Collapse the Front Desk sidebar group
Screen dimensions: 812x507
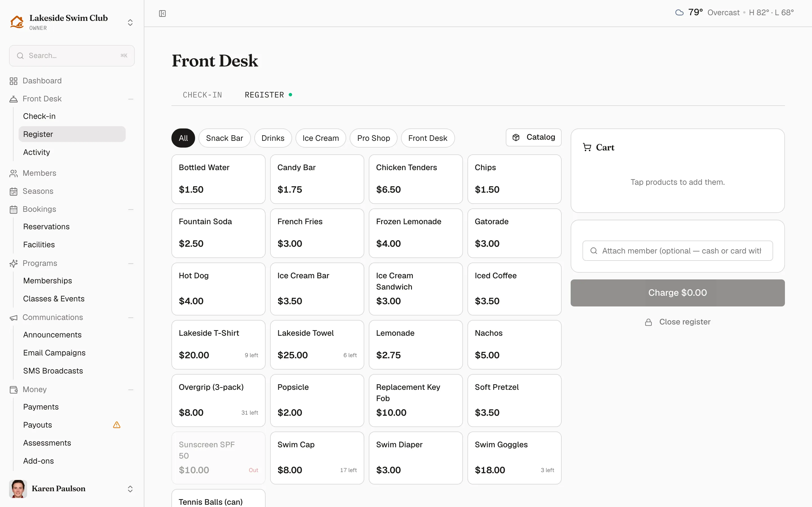point(131,99)
